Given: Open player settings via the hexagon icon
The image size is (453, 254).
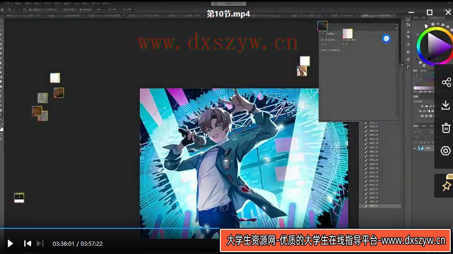Looking at the screenshot, I should [446, 151].
